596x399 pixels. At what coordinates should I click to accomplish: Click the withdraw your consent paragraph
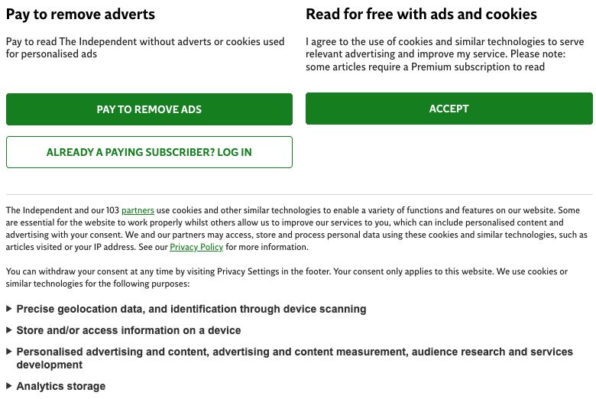point(287,277)
